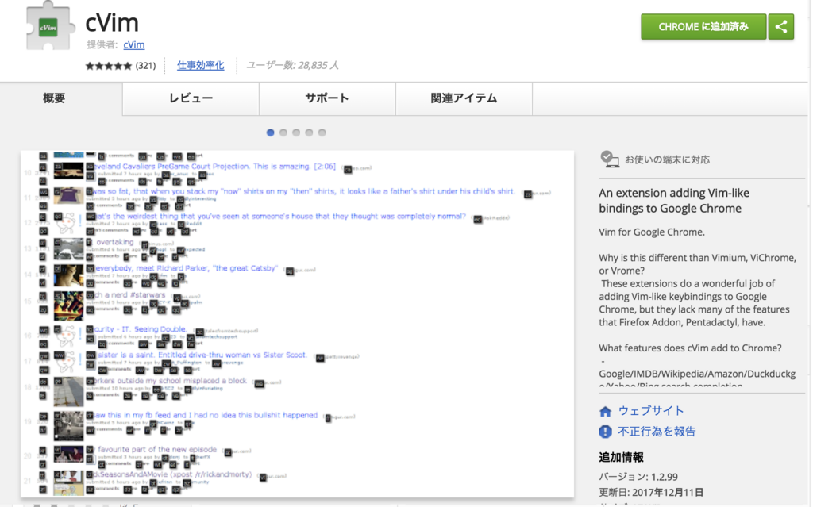Open the 仕事効率化 category link

click(x=201, y=65)
